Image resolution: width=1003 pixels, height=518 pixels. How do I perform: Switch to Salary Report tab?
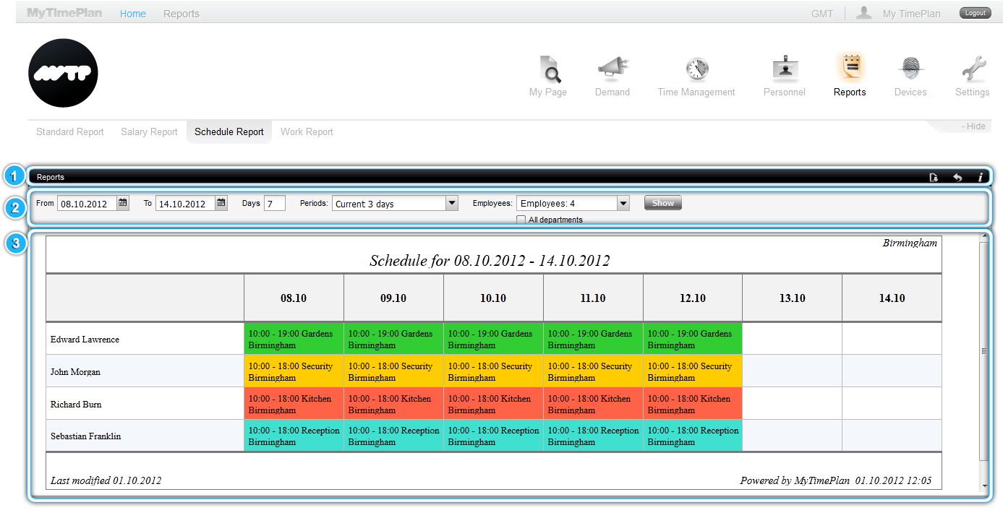pyautogui.click(x=149, y=131)
